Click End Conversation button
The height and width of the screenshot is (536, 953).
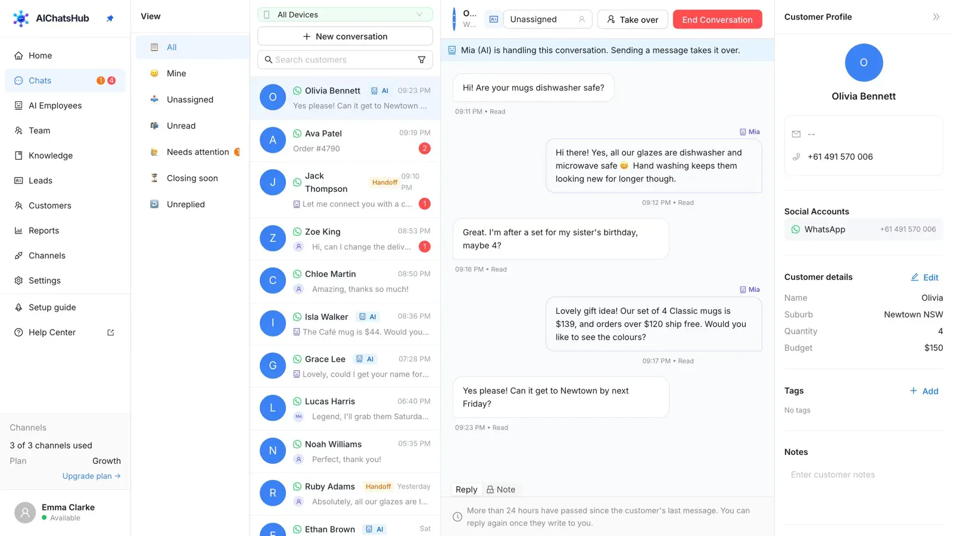tap(717, 19)
